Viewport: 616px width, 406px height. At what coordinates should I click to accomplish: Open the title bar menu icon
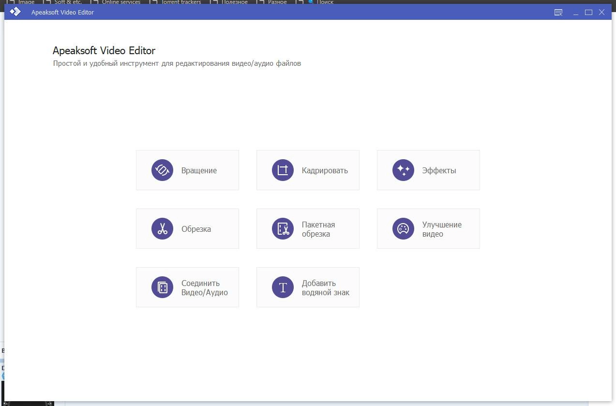point(558,12)
